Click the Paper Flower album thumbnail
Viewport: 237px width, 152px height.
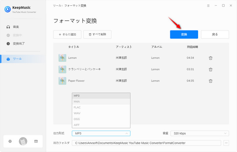point(62,81)
